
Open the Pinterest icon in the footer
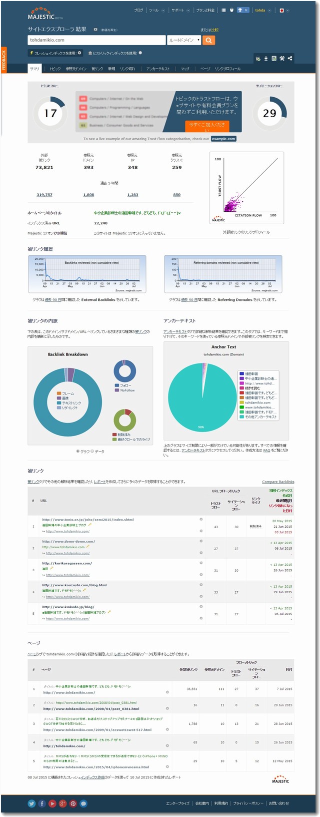point(73,803)
